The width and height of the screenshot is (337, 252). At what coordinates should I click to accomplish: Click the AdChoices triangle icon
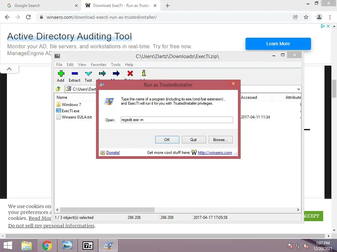point(323,26)
